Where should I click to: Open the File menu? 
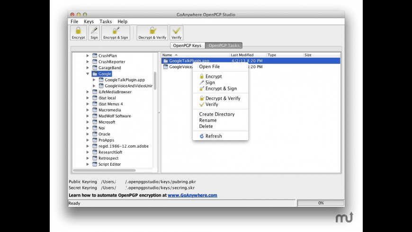74,22
